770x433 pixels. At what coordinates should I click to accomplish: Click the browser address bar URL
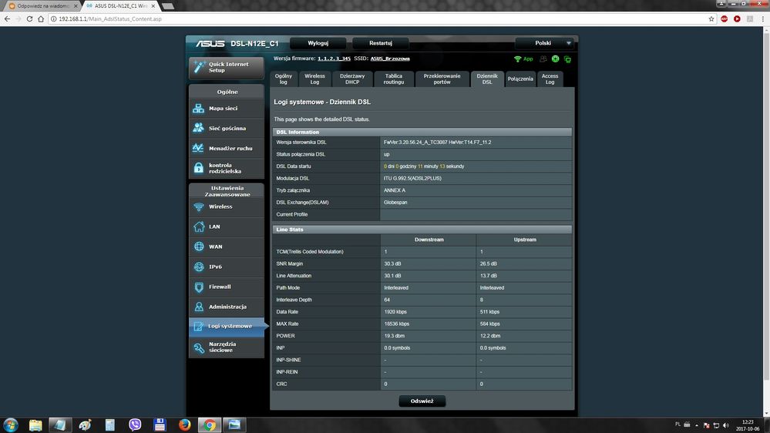click(x=110, y=18)
